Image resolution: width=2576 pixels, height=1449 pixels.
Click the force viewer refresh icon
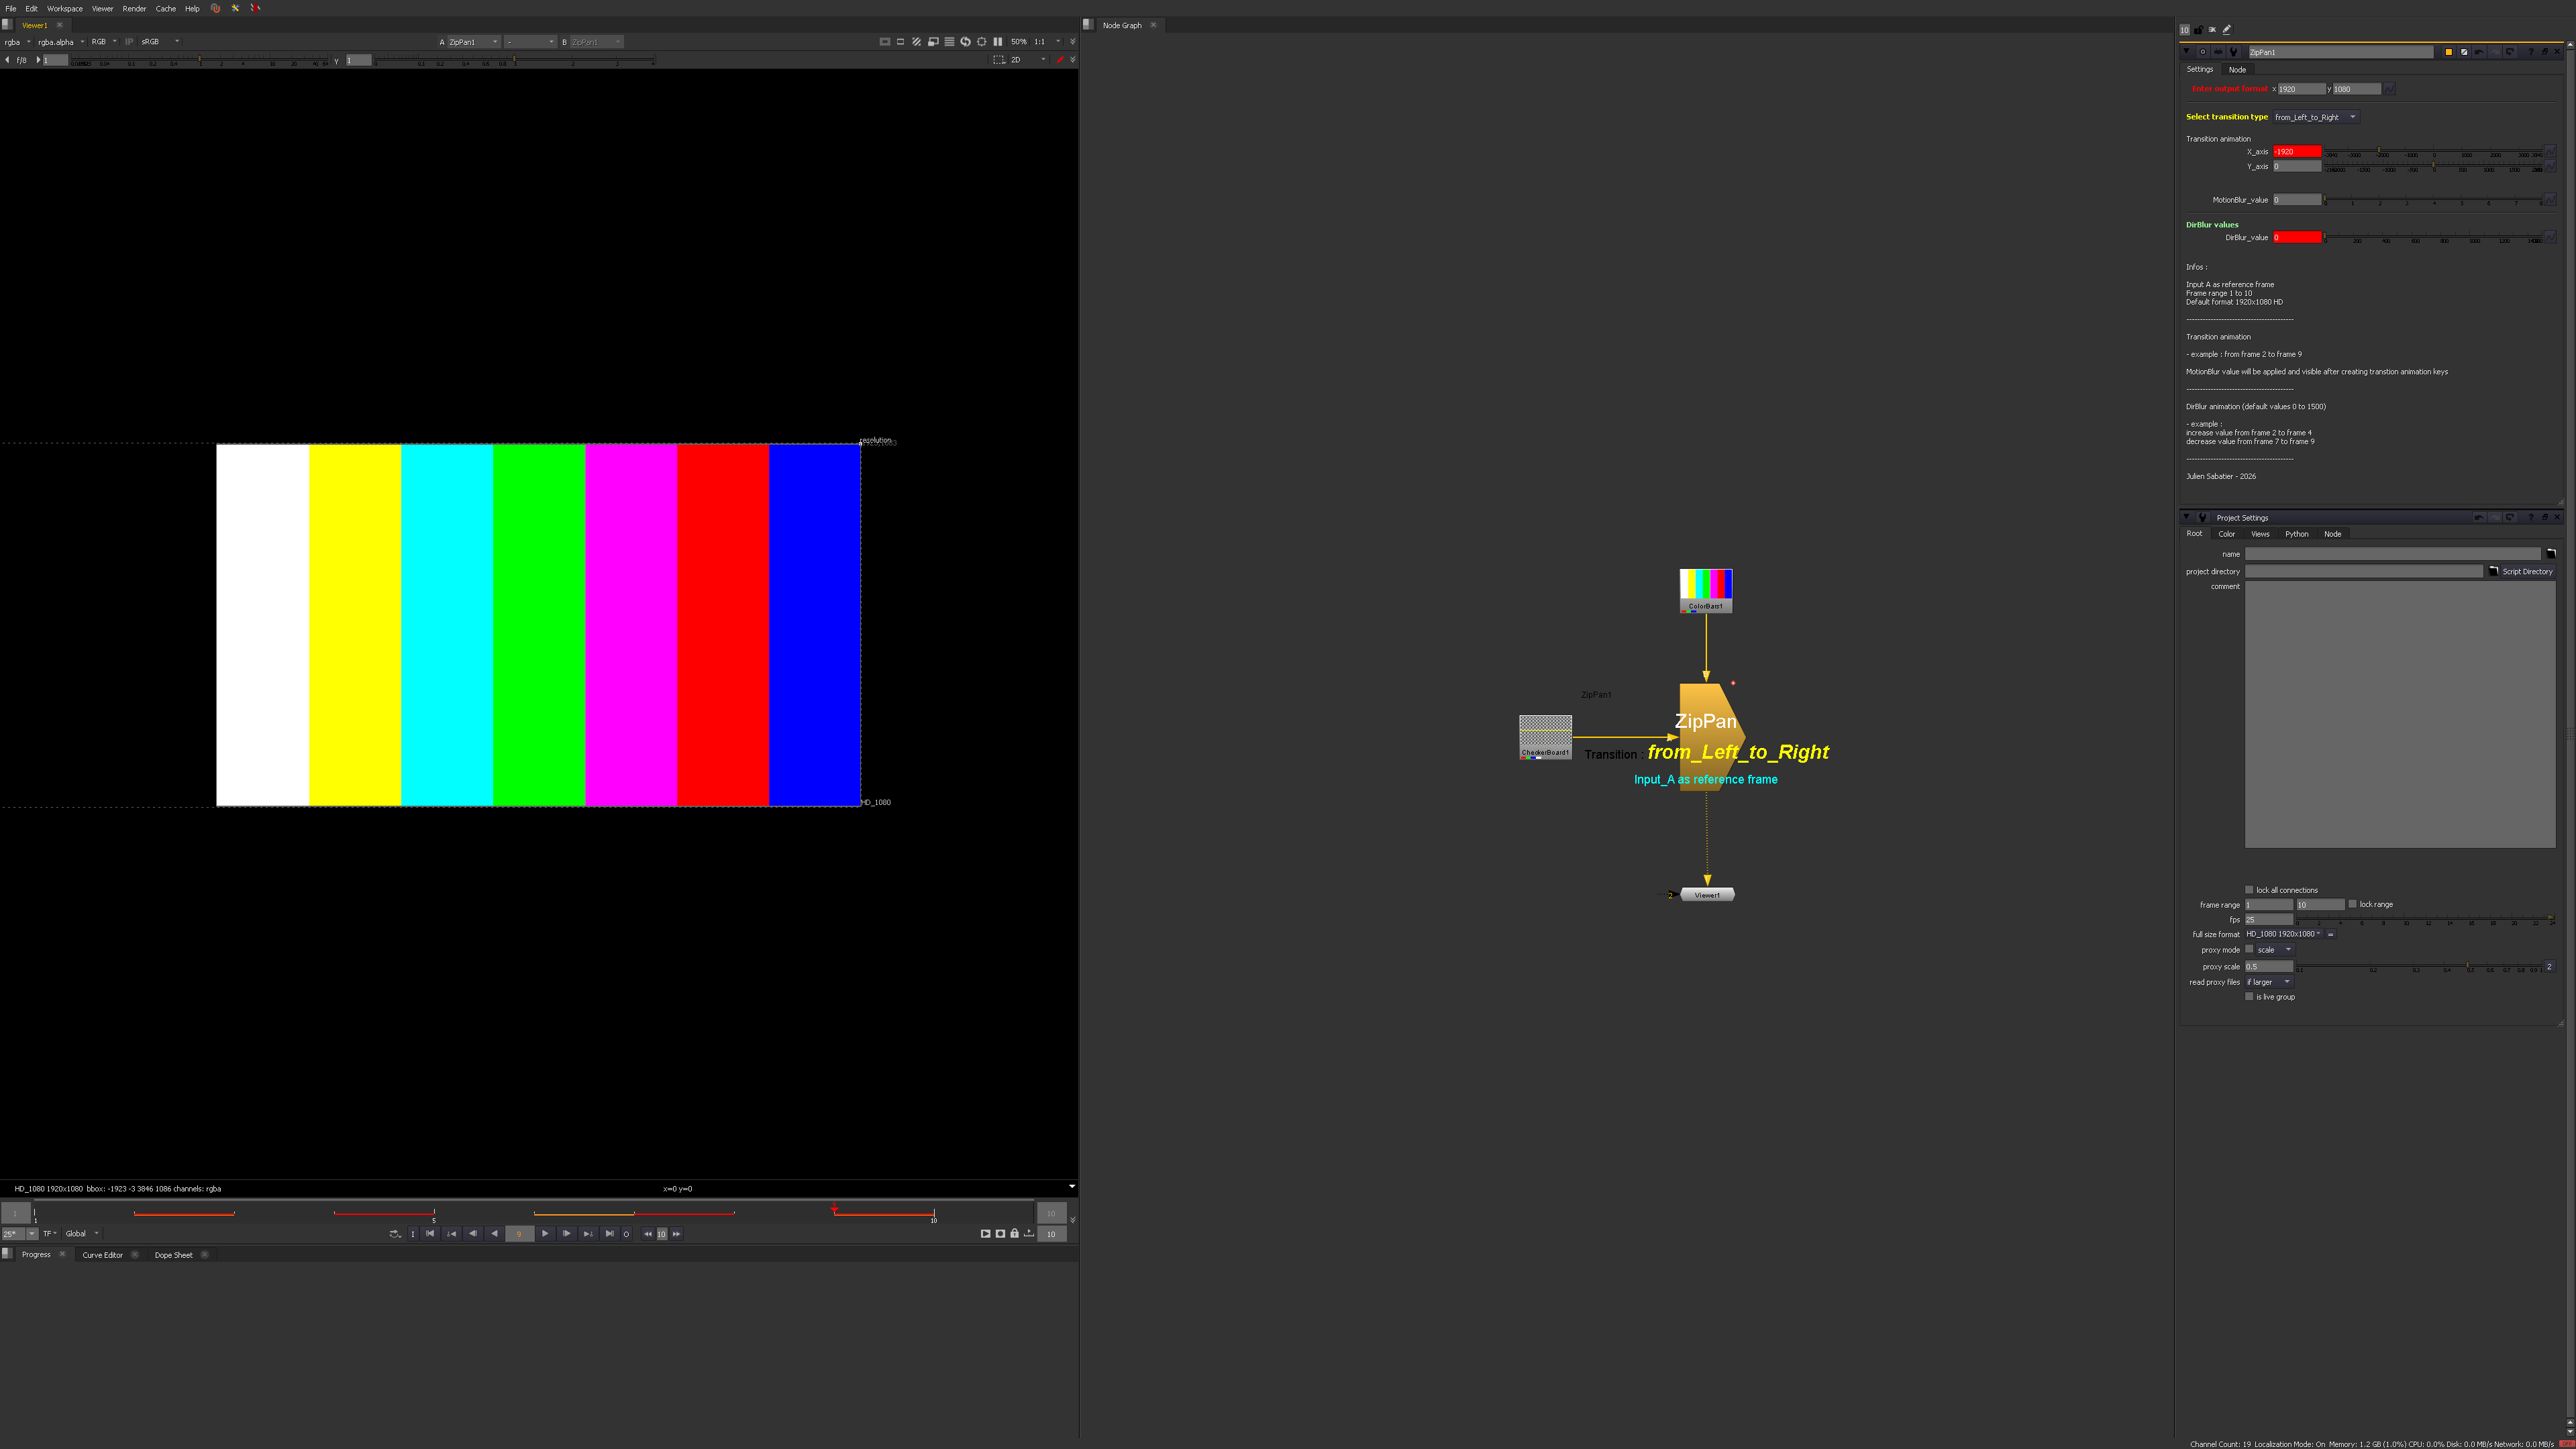click(x=966, y=42)
